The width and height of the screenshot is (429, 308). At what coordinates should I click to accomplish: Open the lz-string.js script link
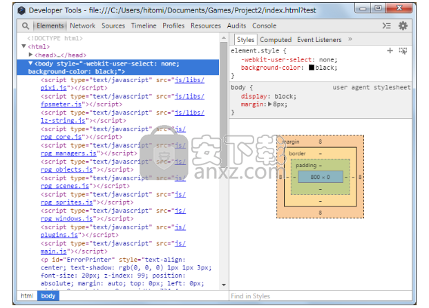pyautogui.click(x=63, y=121)
